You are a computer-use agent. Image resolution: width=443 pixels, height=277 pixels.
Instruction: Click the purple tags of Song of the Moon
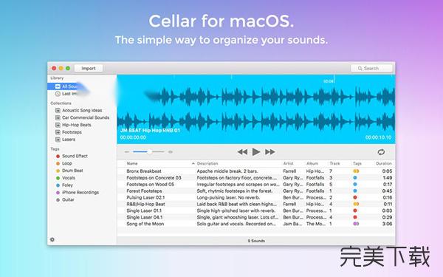click(x=356, y=224)
